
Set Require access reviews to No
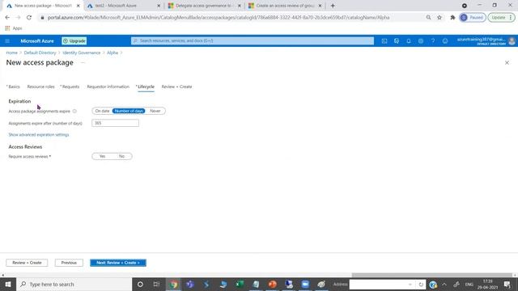[x=121, y=156]
